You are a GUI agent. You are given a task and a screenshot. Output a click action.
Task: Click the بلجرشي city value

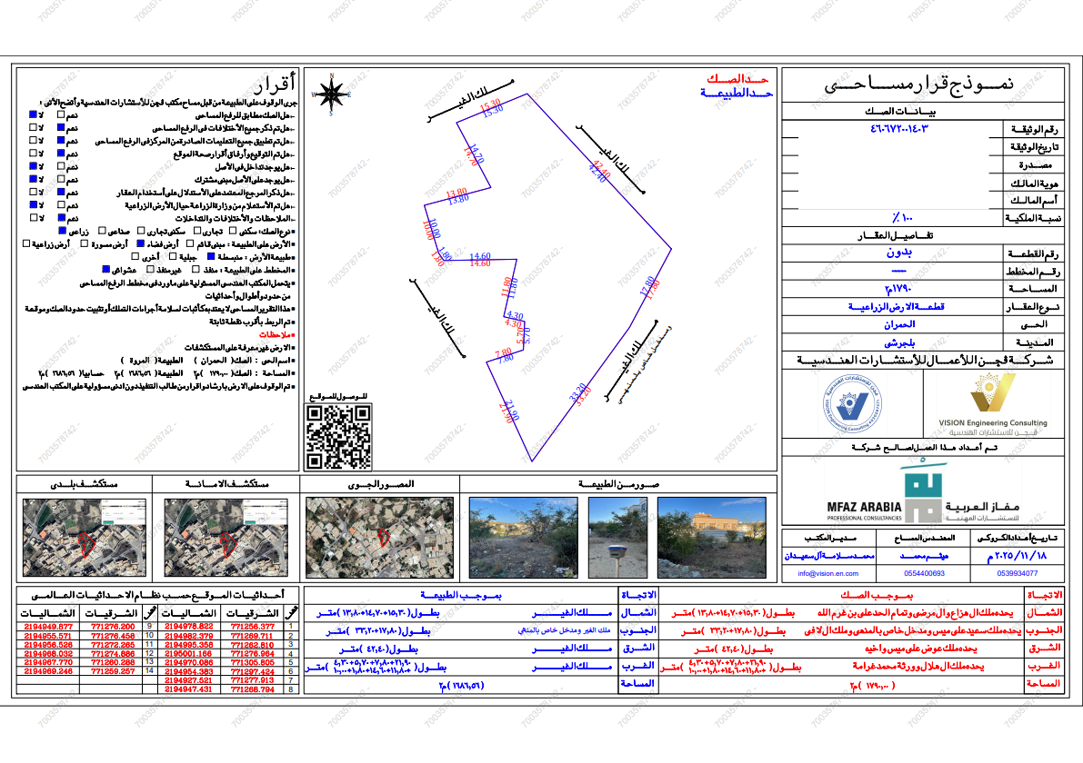click(x=899, y=342)
